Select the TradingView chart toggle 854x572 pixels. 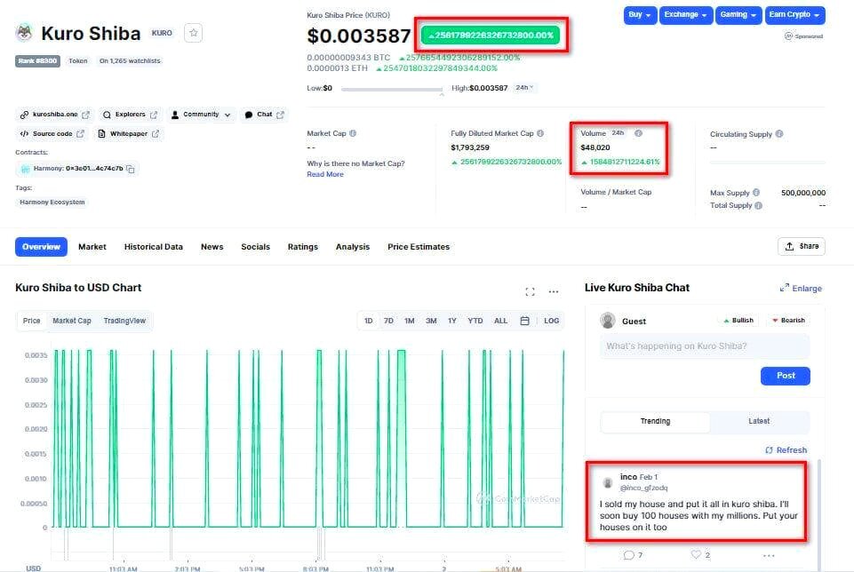pyautogui.click(x=124, y=322)
